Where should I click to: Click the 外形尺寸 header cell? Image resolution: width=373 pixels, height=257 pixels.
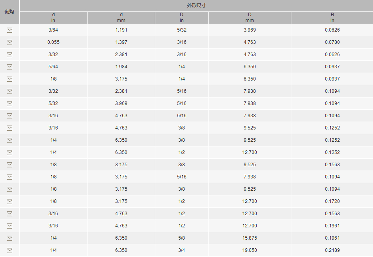pyautogui.click(x=196, y=6)
